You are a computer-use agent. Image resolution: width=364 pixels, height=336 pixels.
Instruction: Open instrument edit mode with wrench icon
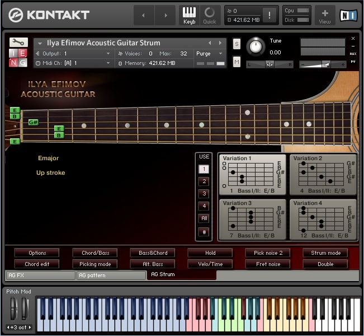(x=18, y=43)
